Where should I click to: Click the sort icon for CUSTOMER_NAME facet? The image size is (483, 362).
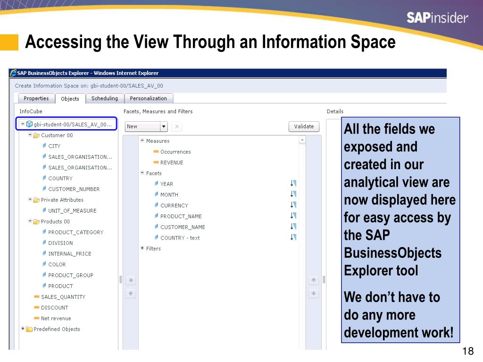293,227
